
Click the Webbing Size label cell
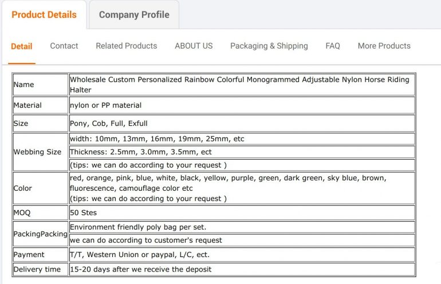tap(38, 152)
